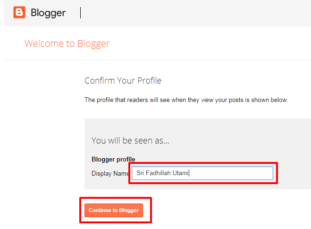Click on the name Sri Fadhillah Utami
This screenshot has height=229, width=311.
pyautogui.click(x=162, y=173)
